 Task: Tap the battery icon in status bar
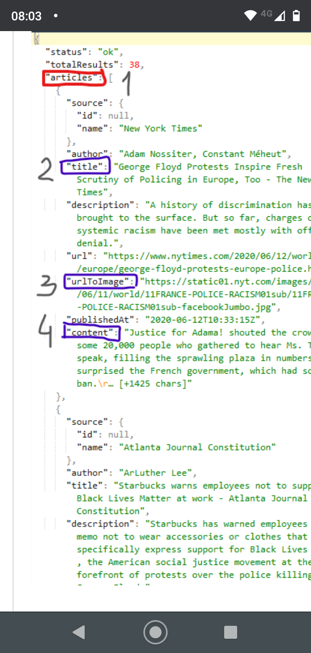[296, 16]
